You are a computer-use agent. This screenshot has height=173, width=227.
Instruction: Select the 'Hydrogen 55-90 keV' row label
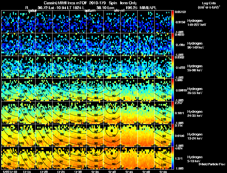point(195,68)
